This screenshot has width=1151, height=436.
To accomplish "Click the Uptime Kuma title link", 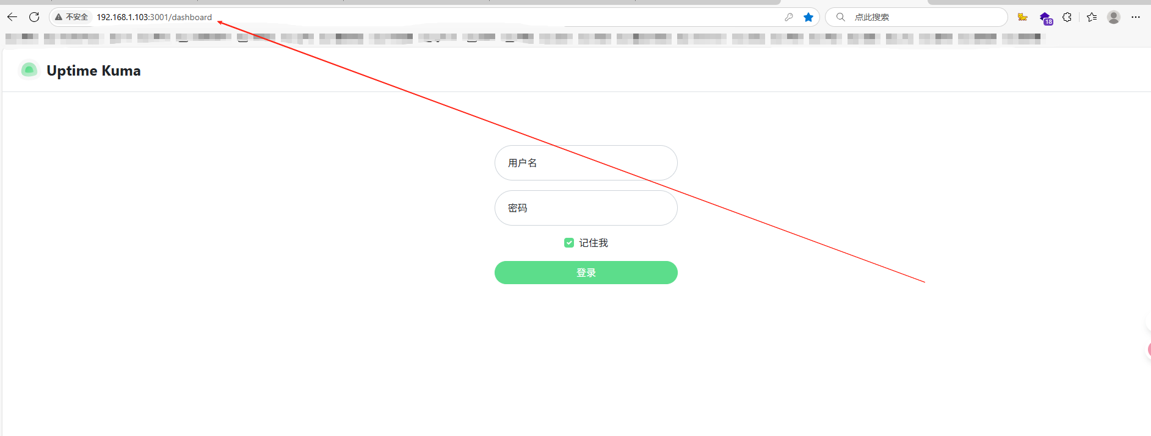I will [93, 71].
